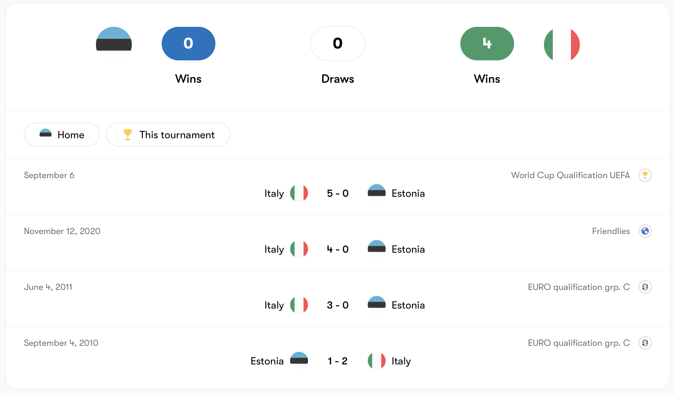
Task: Toggle the This tournament filter
Action: click(168, 135)
